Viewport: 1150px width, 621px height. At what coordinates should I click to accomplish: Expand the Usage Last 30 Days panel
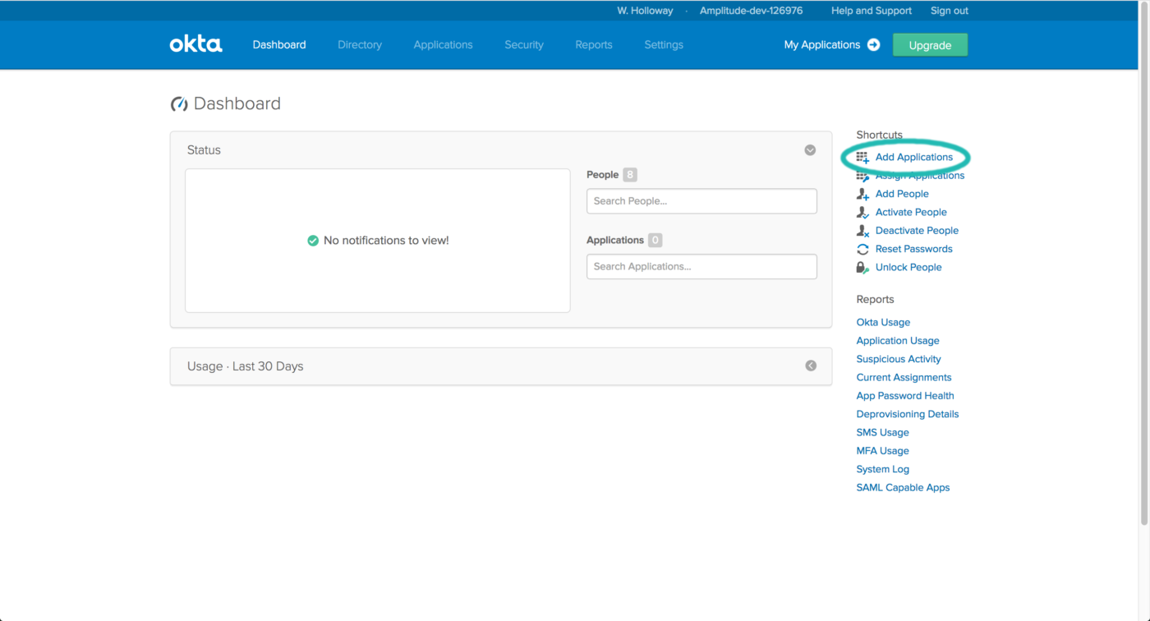click(810, 366)
